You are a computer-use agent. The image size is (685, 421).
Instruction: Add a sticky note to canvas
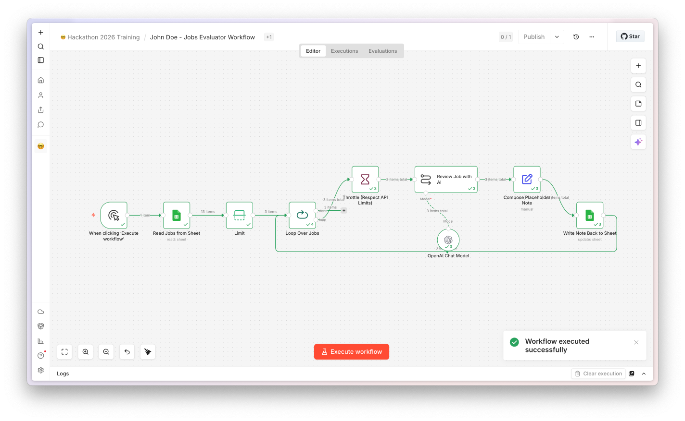(x=638, y=104)
